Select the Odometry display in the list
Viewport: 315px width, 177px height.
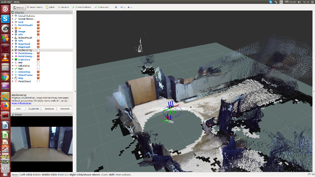pyautogui.click(x=24, y=65)
